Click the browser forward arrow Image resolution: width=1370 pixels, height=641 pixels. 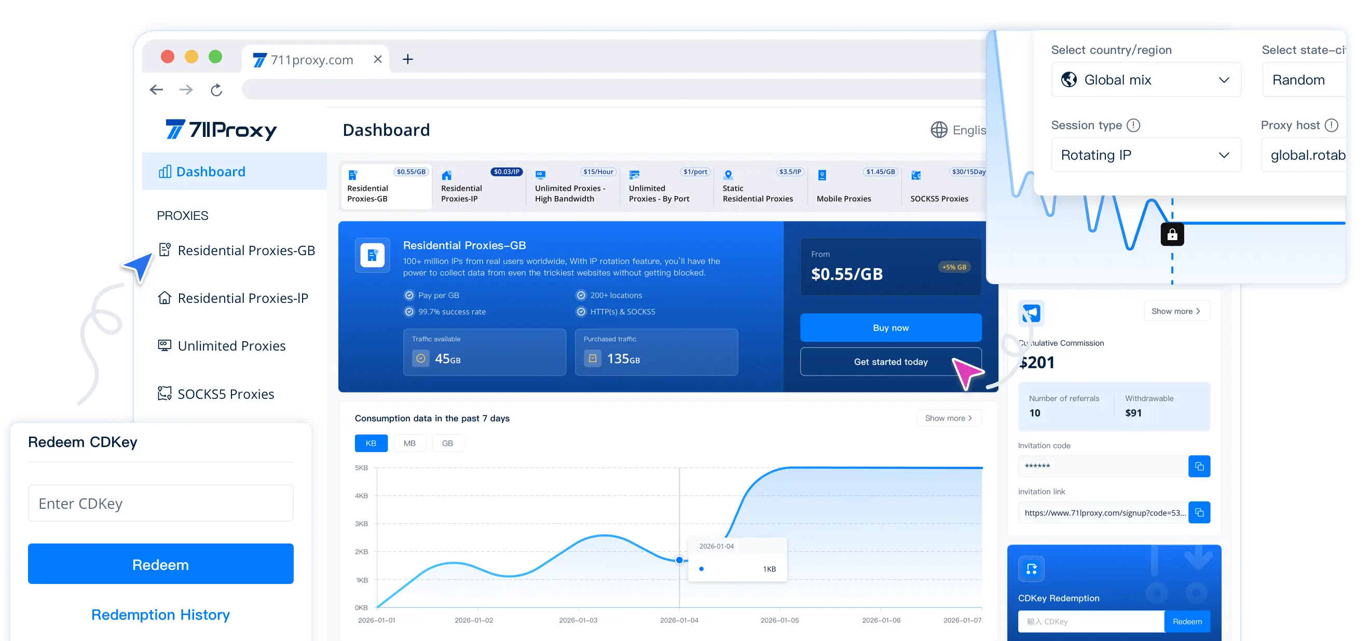pos(186,90)
